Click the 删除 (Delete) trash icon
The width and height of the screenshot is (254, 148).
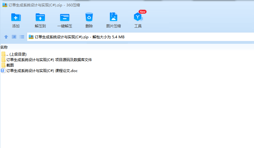click(89, 17)
